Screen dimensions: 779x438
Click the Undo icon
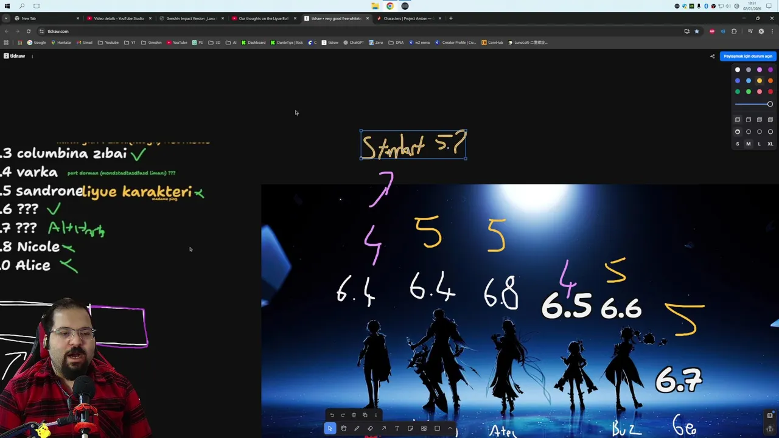tap(332, 415)
